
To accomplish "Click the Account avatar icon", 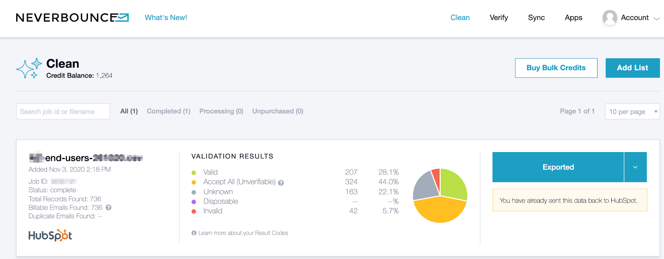I will (610, 18).
